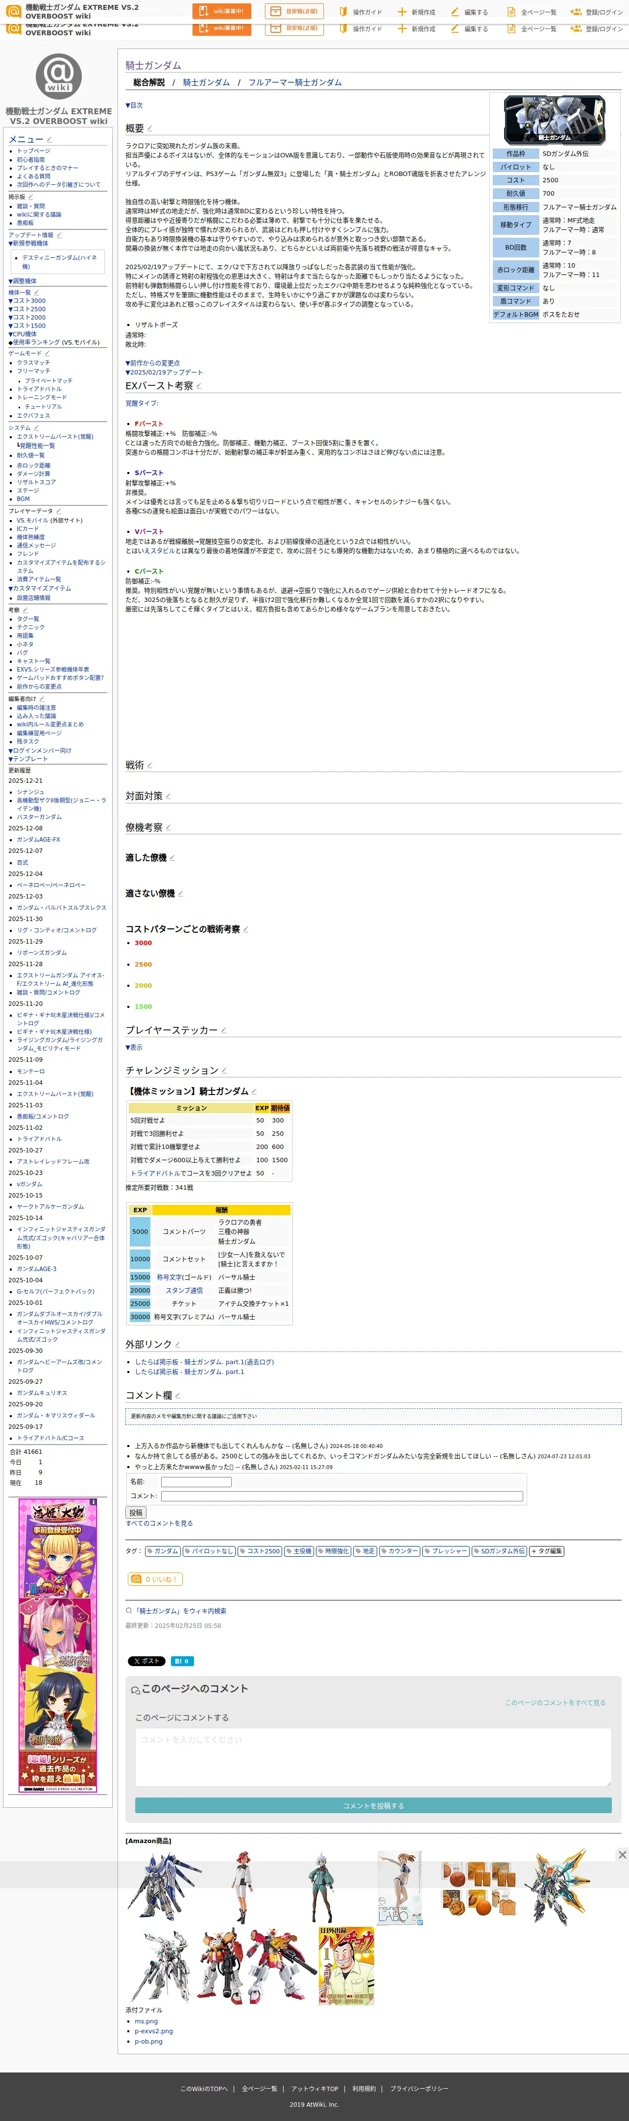Edit the メニュー sidebar section via pencil icon
Screen dimensions: 629x2121
click(49, 140)
